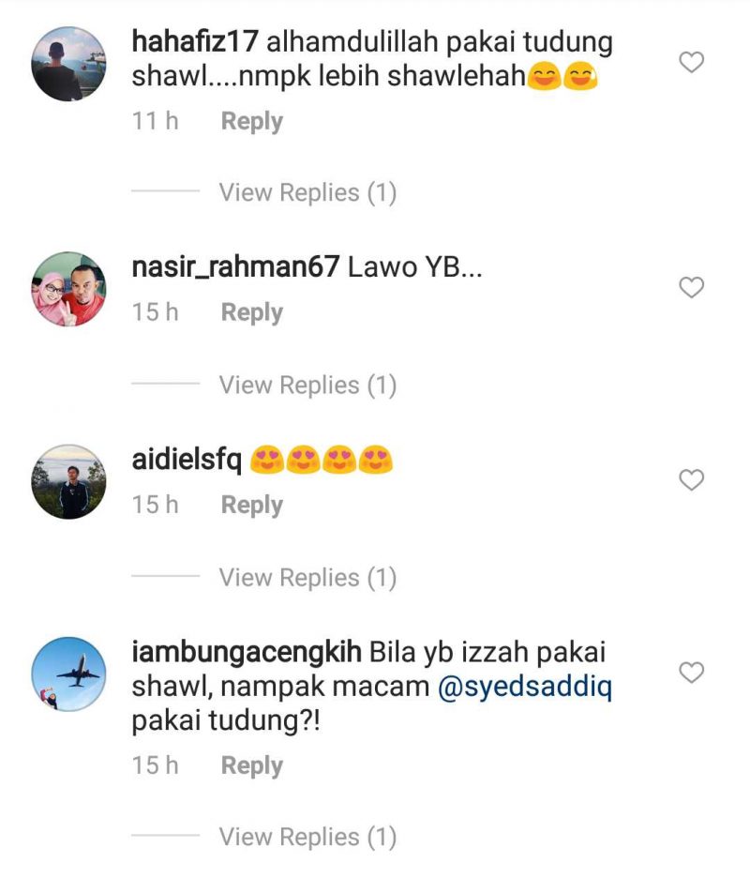Tap the heart next to aidielsfq's comment
The height and width of the screenshot is (878, 750).
691,480
